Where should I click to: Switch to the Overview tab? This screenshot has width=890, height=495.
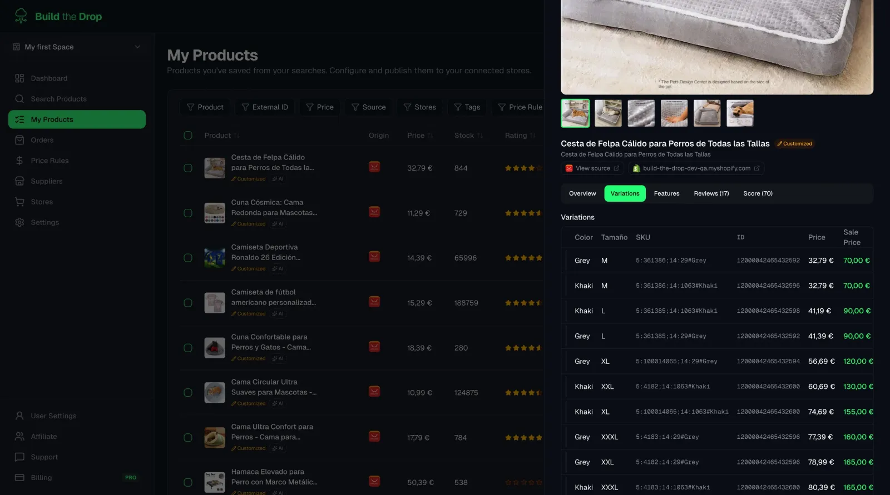pyautogui.click(x=582, y=193)
